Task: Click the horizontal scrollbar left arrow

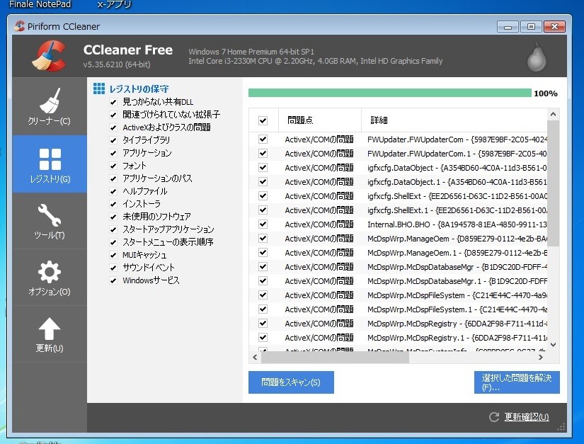Action: point(255,357)
